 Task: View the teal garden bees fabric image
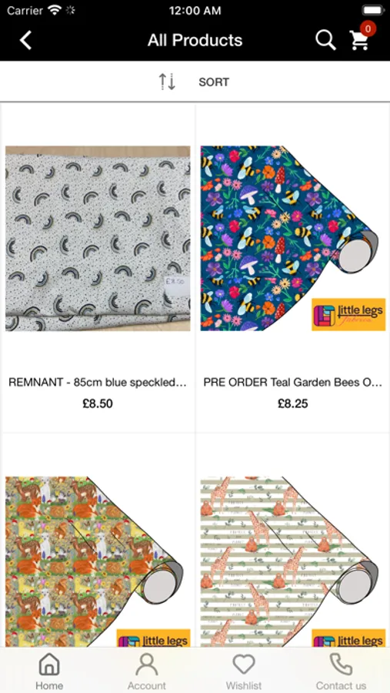293,238
